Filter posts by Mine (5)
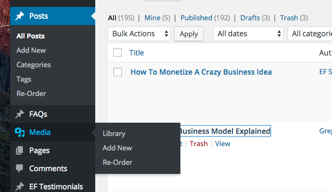332x192 pixels. tap(157, 18)
